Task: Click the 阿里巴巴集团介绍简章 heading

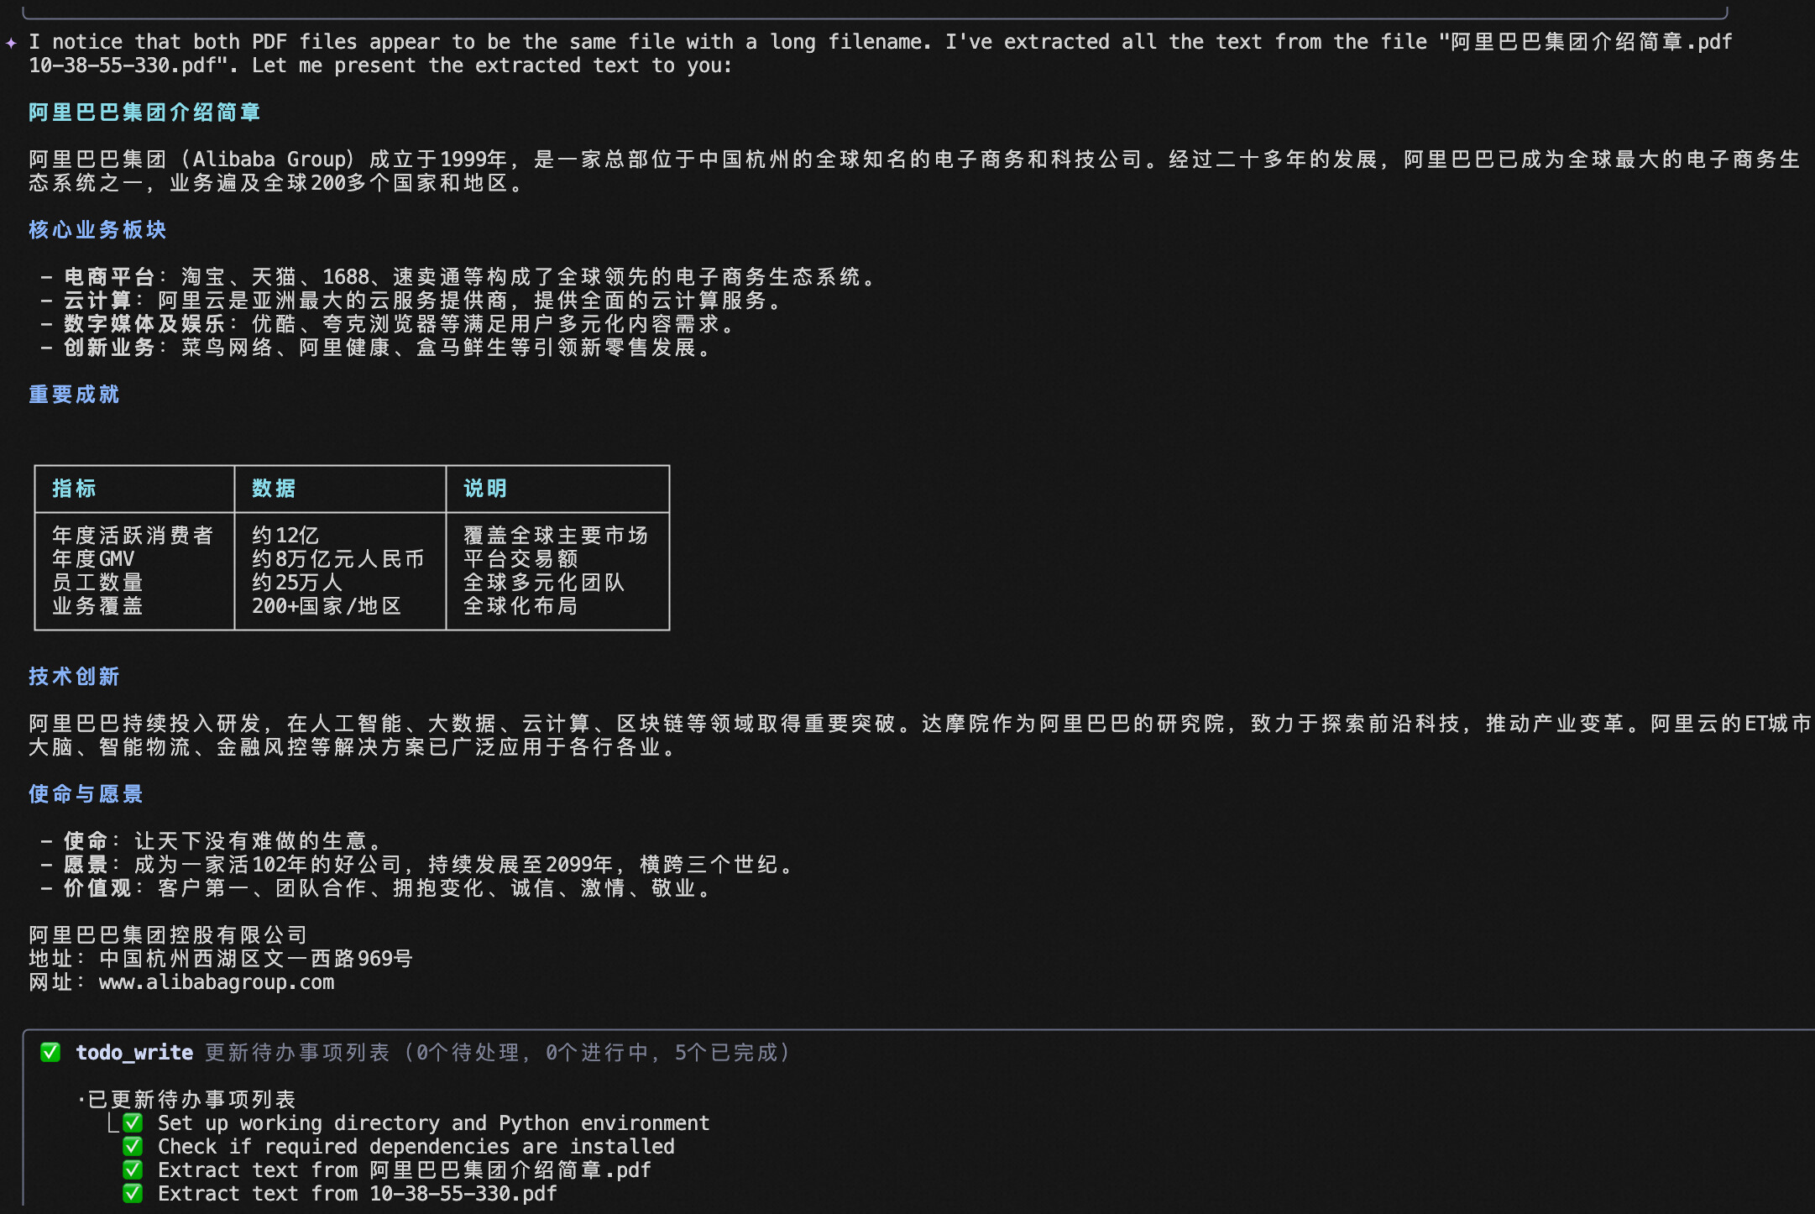Action: pyautogui.click(x=144, y=112)
